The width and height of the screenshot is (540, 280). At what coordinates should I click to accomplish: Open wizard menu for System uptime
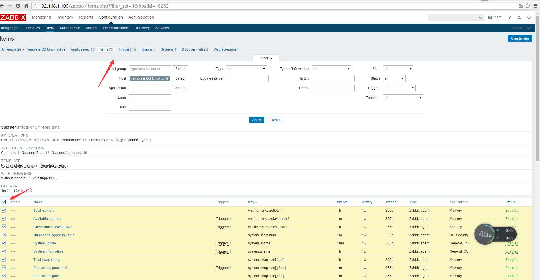13,244
